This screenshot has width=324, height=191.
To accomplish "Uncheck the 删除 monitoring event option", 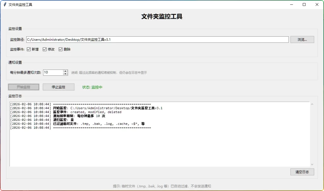I will coord(61,49).
